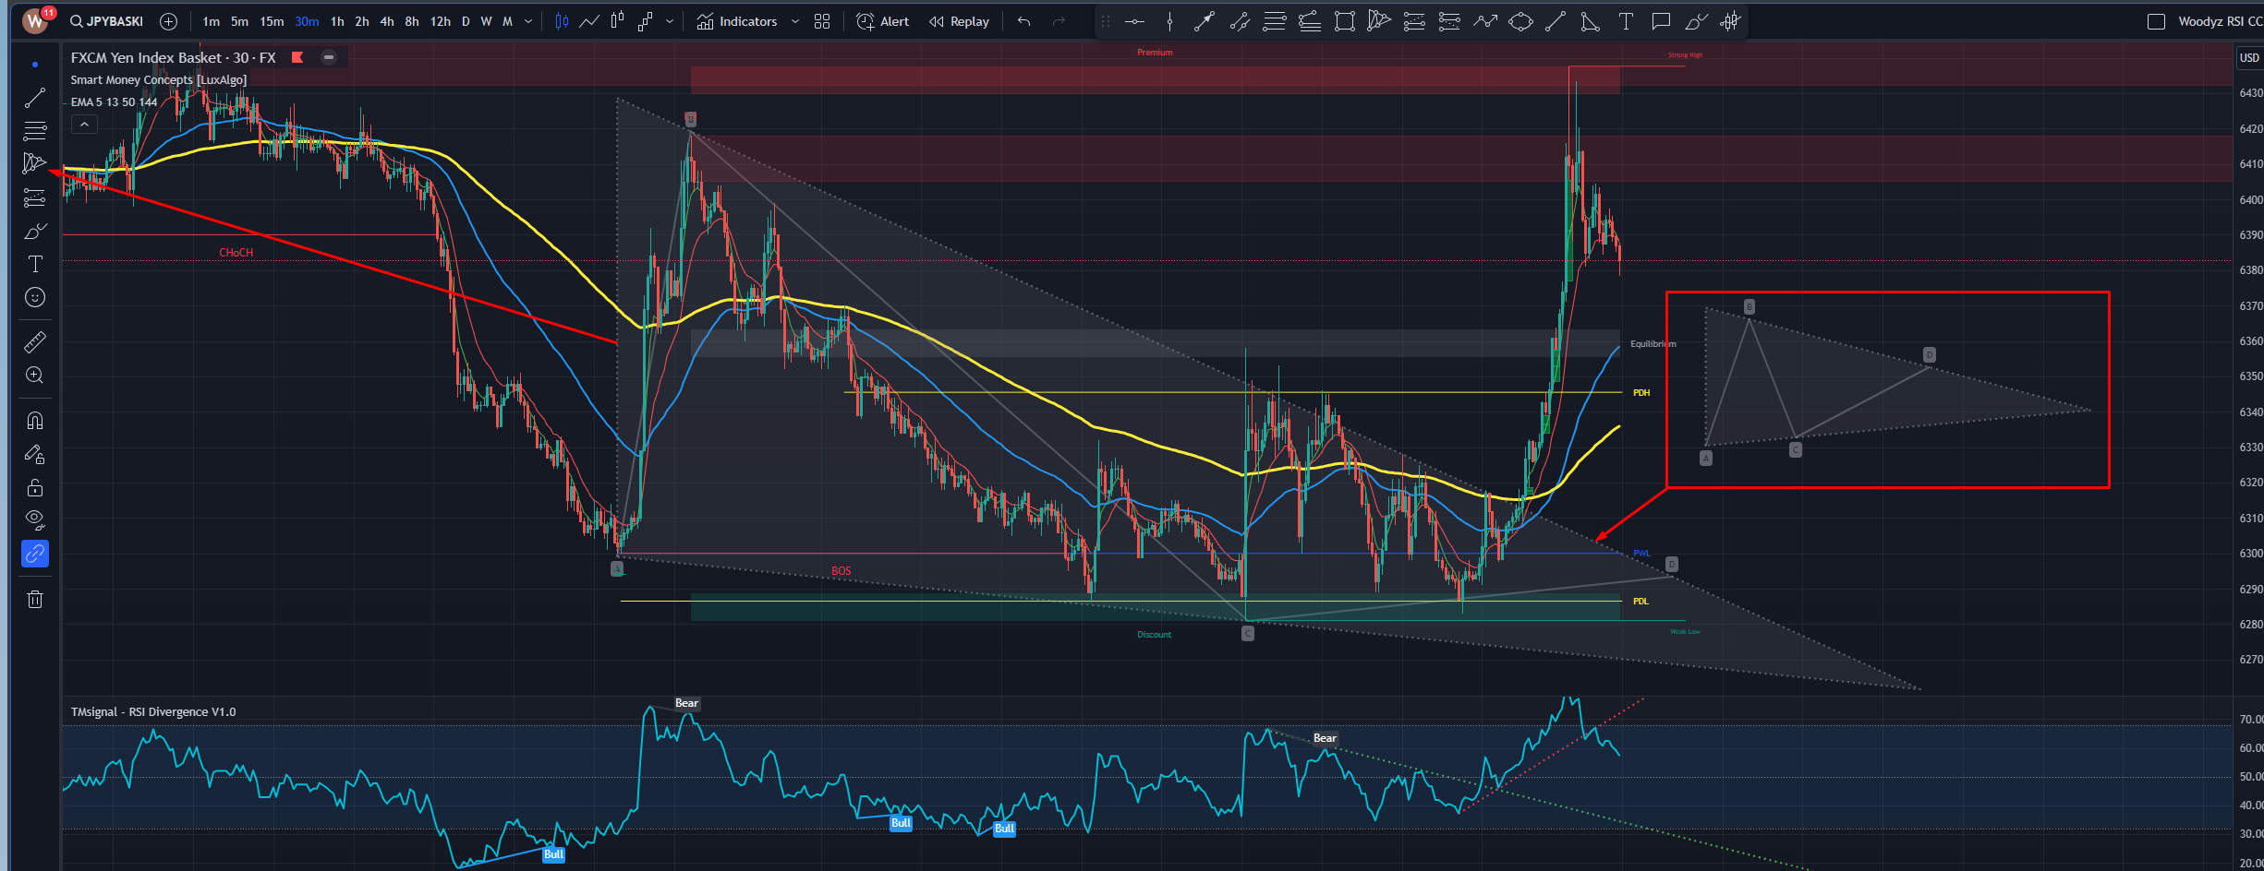The width and height of the screenshot is (2264, 871).
Task: Start bar Replay mode
Action: (959, 21)
